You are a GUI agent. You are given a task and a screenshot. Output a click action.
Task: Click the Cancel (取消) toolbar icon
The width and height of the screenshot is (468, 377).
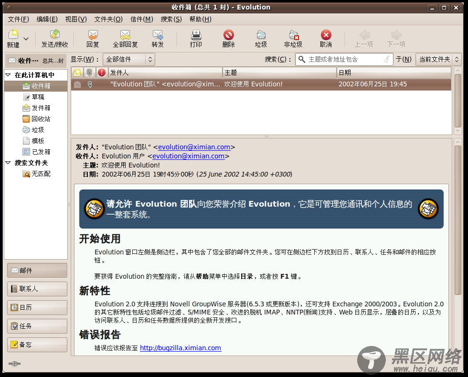click(x=326, y=34)
